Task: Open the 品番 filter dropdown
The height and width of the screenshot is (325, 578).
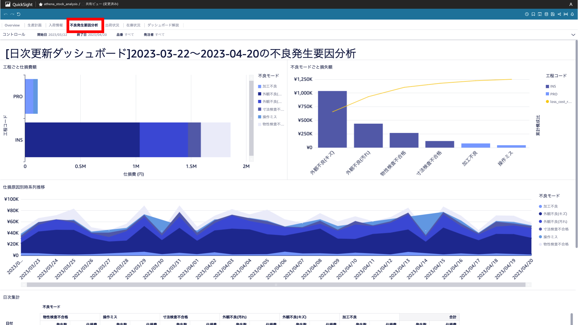Action: coord(129,35)
